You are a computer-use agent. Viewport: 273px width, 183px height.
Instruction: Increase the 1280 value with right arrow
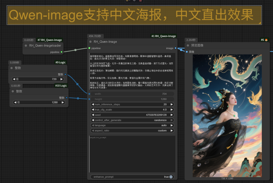coord(63,102)
